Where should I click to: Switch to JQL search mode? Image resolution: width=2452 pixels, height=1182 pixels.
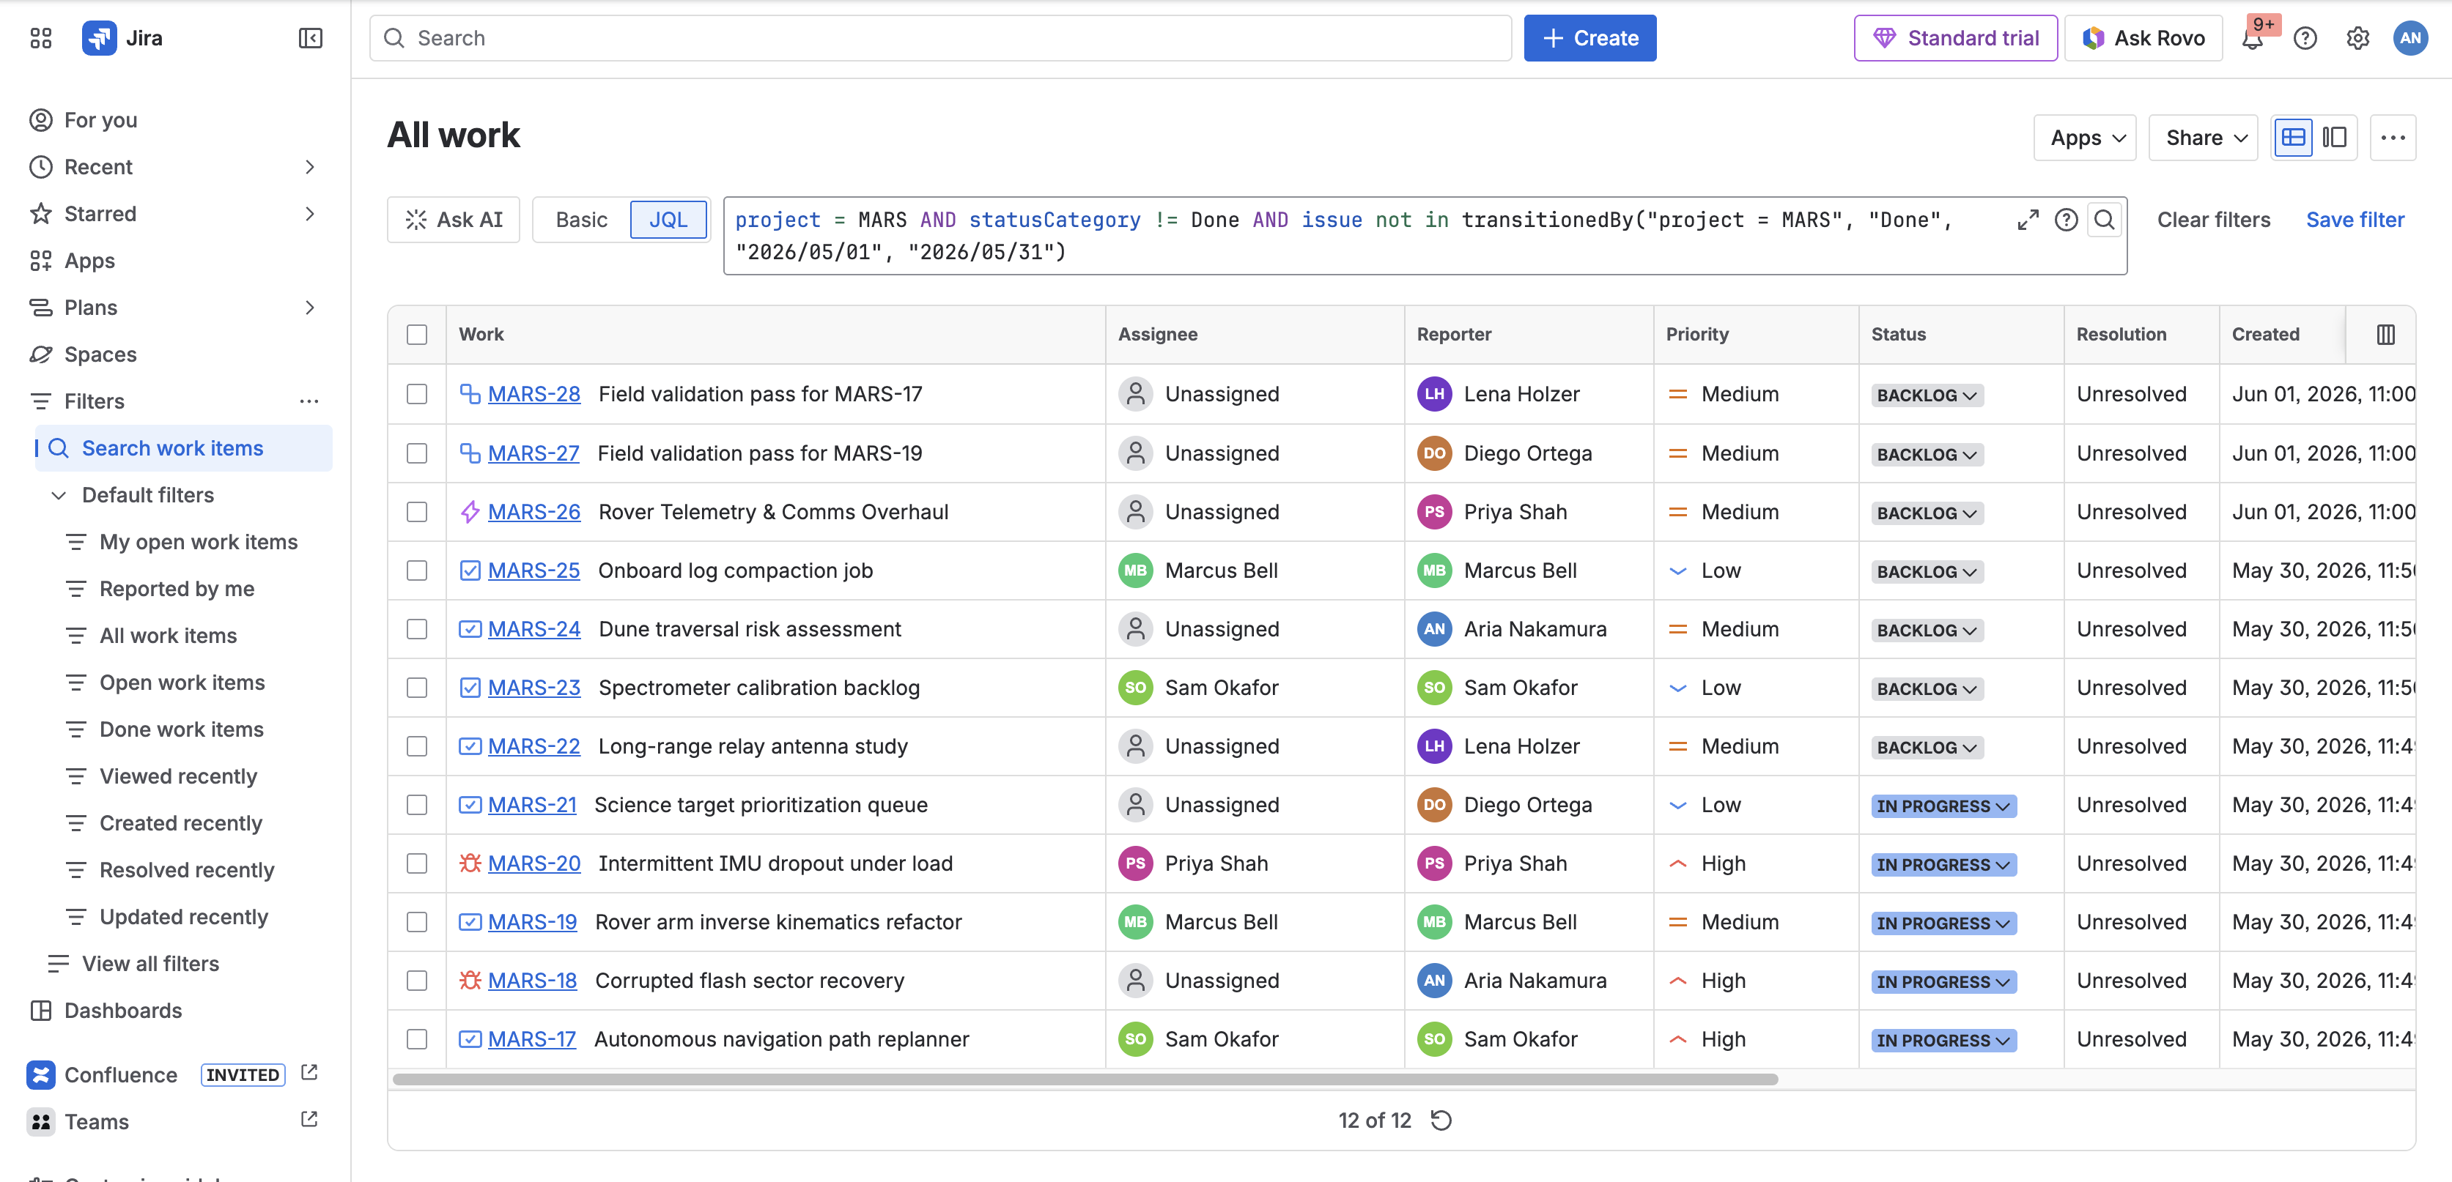[668, 220]
